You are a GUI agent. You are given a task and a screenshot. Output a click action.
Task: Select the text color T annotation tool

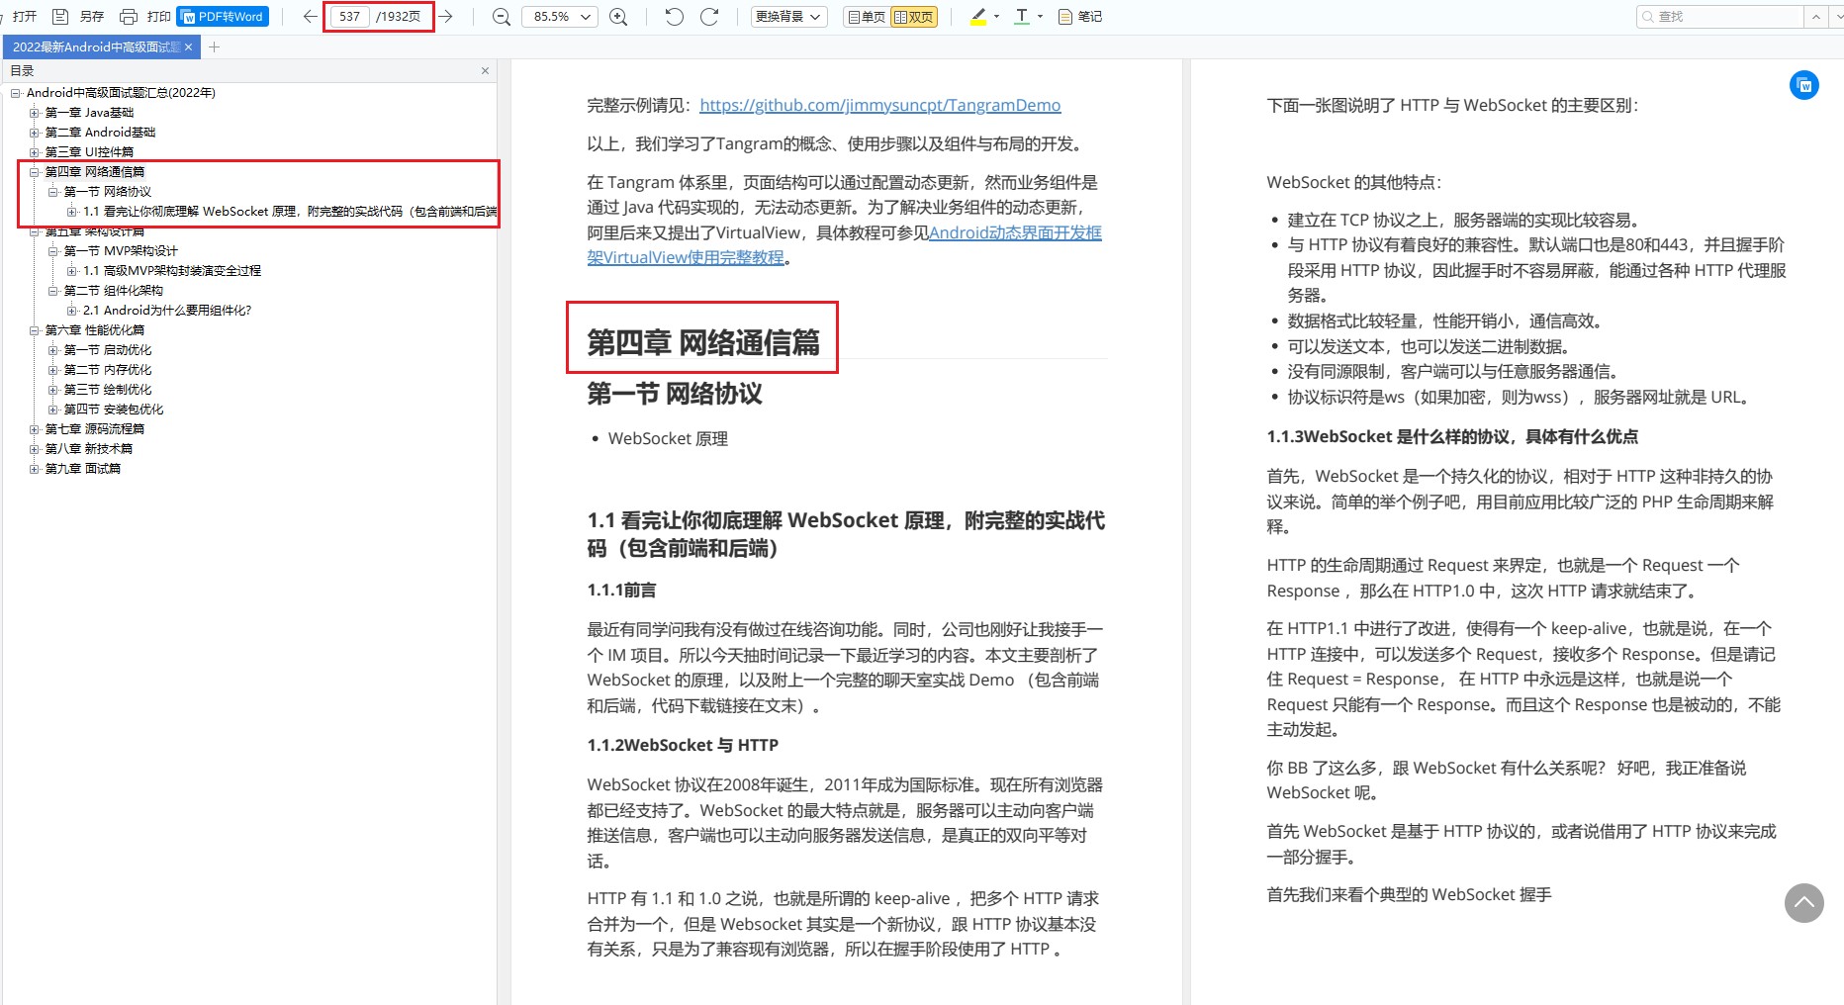pyautogui.click(x=1021, y=17)
